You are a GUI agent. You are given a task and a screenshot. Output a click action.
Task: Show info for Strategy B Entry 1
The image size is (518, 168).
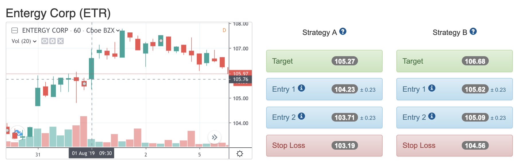[x=432, y=88]
